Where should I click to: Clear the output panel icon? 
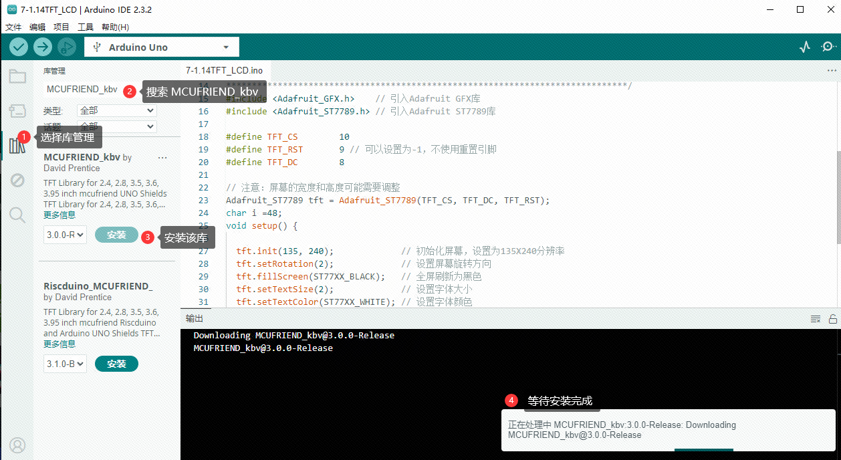click(816, 319)
